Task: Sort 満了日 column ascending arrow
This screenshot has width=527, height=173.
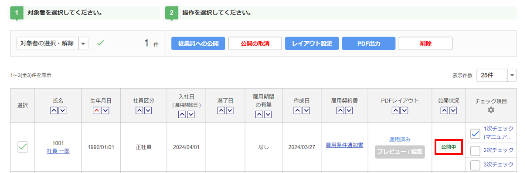Action: pos(221,110)
